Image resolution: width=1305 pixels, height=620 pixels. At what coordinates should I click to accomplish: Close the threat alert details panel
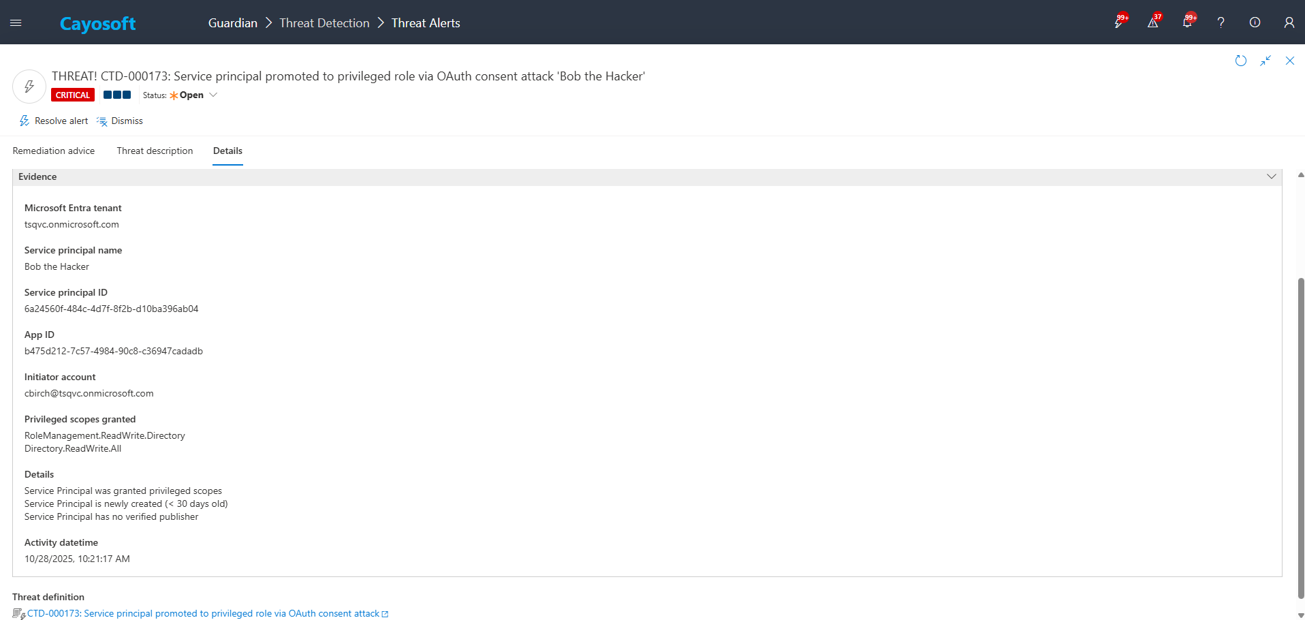click(x=1290, y=61)
